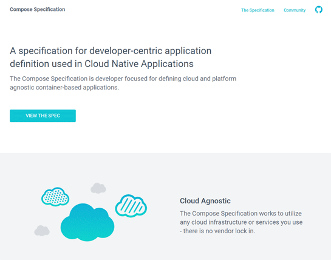Open the GitHub repository icon

[x=318, y=10]
